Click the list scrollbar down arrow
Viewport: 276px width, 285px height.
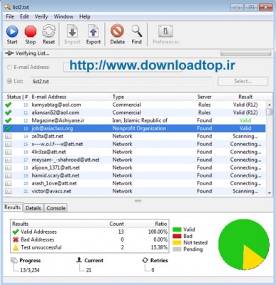(270, 193)
